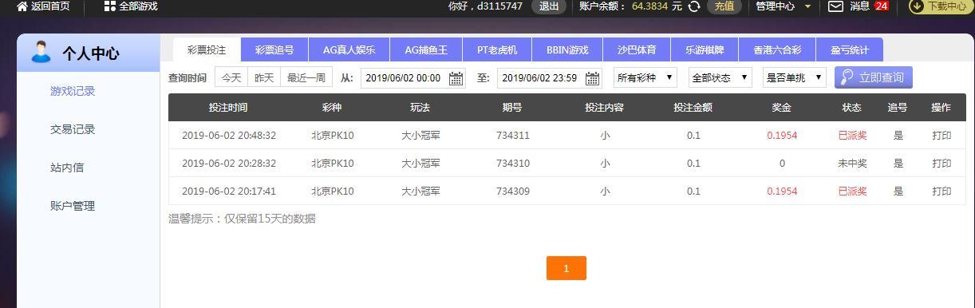975x308 pixels.
Task: Expand the 所有彩种 dropdown
Action: 645,77
